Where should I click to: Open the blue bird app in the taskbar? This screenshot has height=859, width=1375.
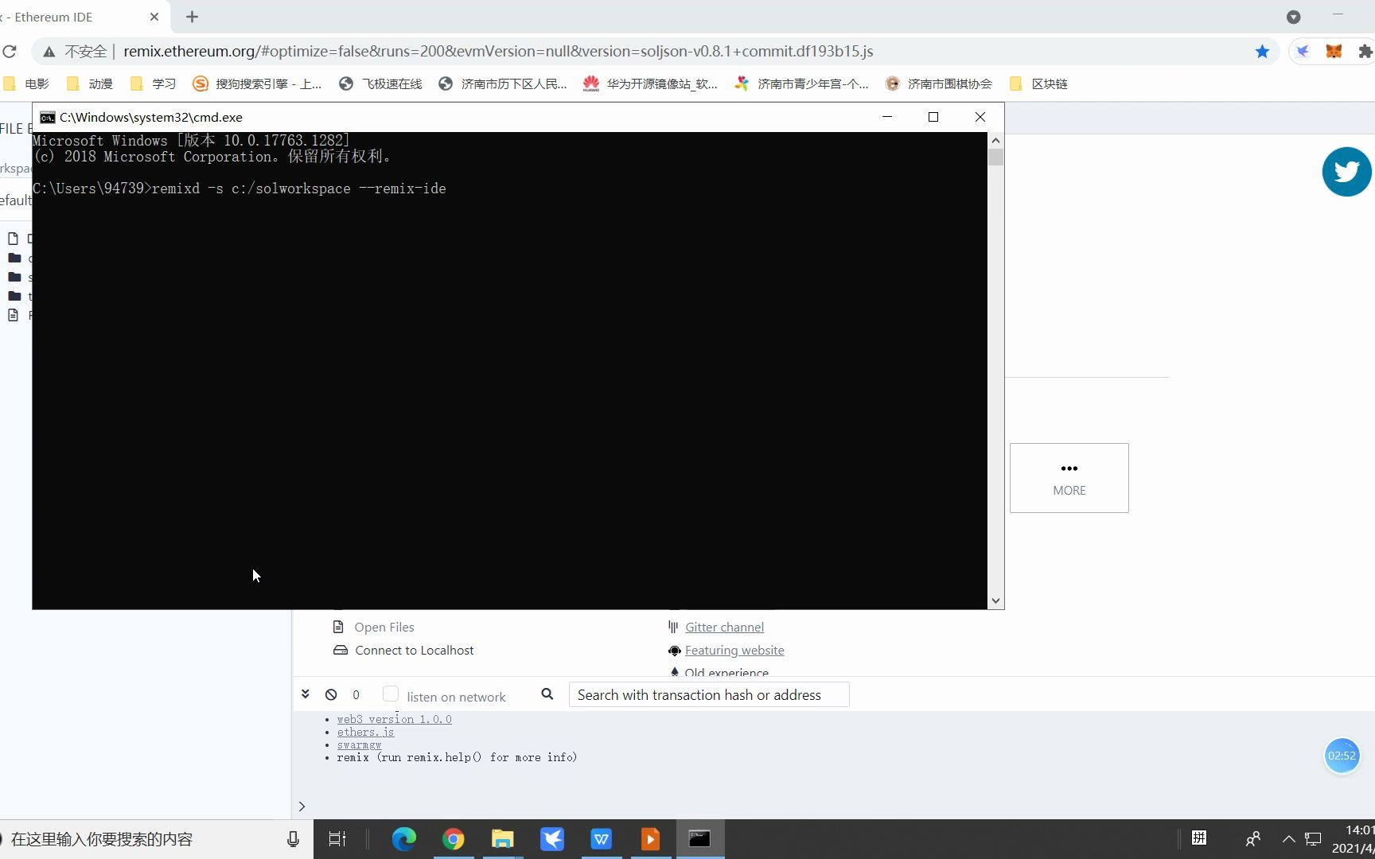point(552,839)
